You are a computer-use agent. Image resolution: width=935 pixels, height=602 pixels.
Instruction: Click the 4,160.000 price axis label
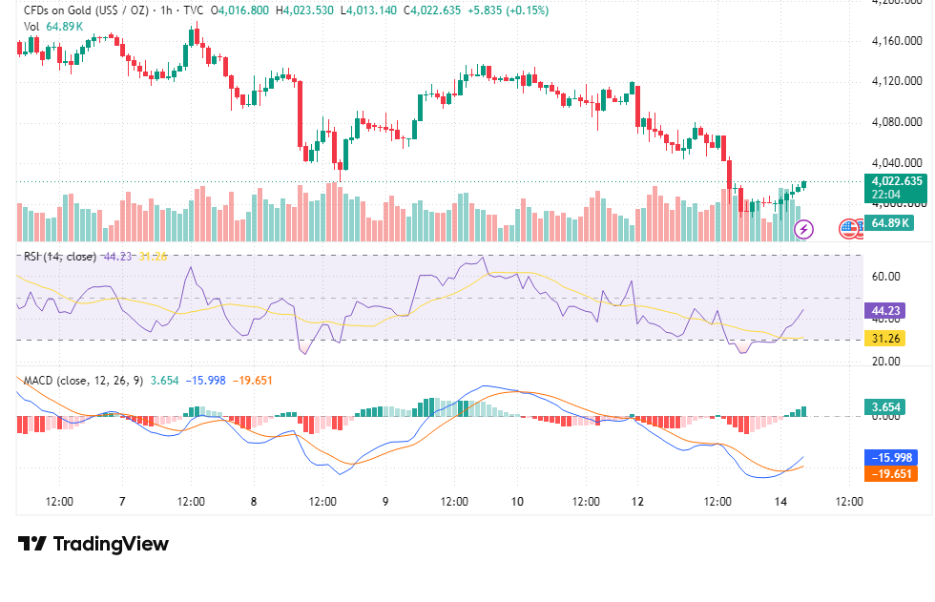click(897, 41)
